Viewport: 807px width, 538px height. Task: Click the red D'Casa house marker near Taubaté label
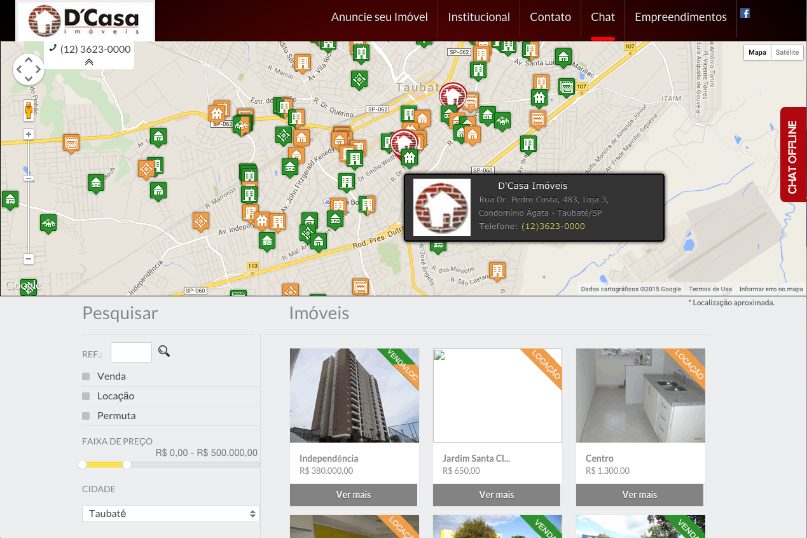coord(453,95)
